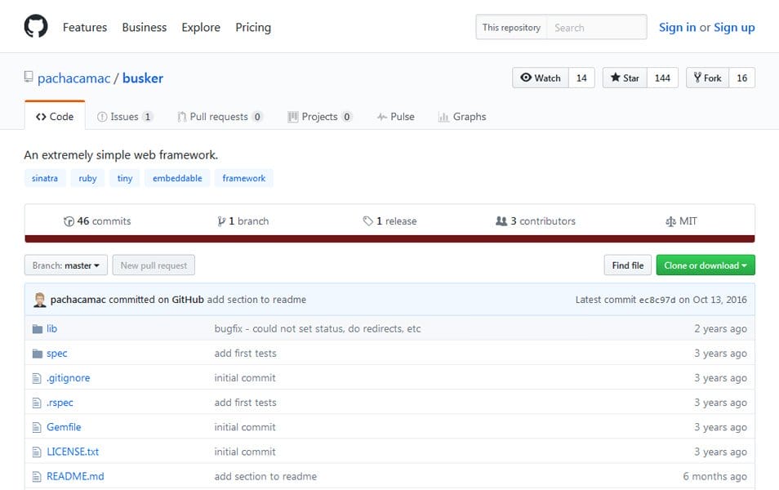Click the red Ruby language bar
The image size is (779, 490).
[x=389, y=239]
